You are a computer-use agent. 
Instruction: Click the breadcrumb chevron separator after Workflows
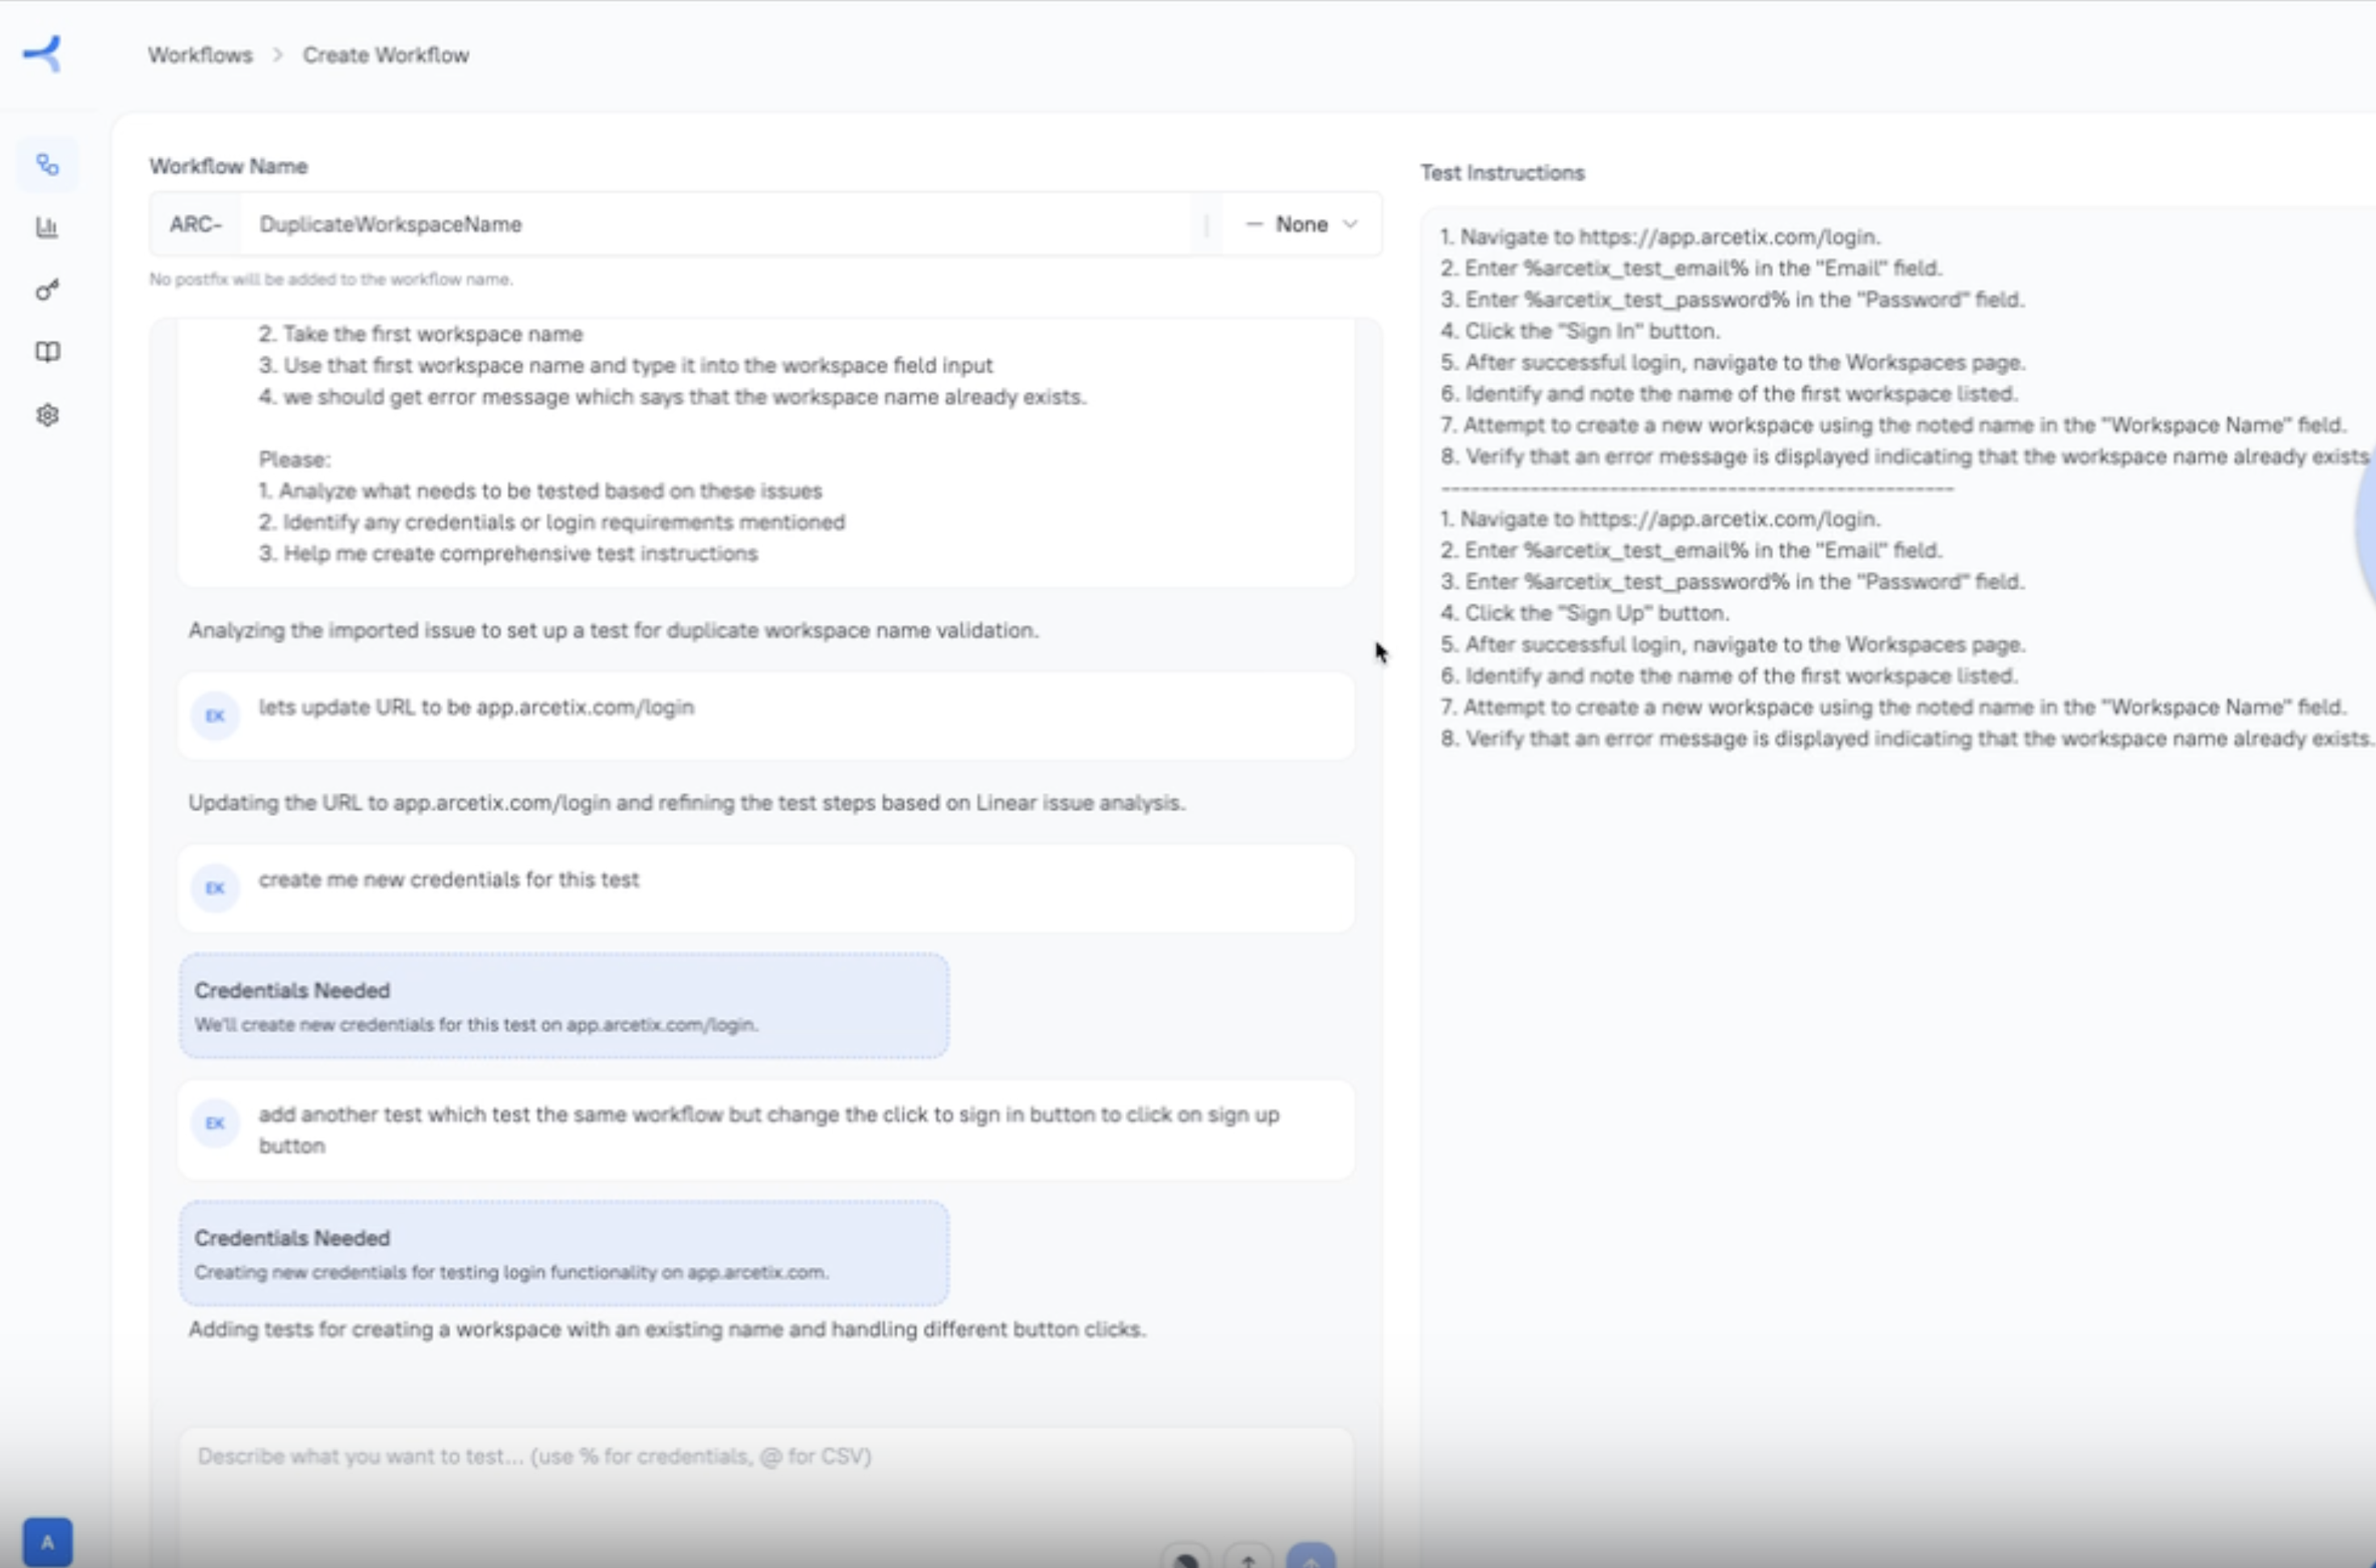coord(278,55)
